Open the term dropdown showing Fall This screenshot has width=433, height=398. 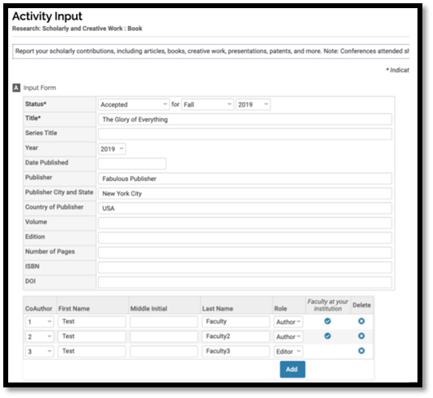[208, 104]
